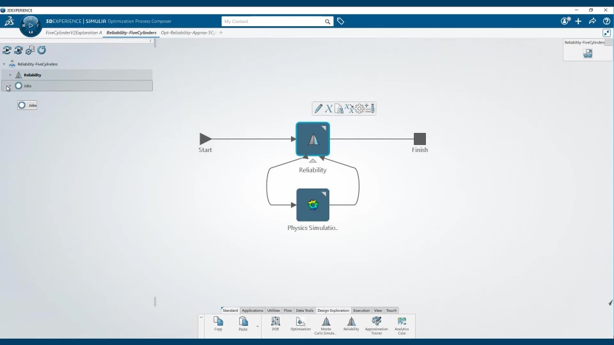
Task: Switch to Opt-Reliability-Approx-5Cy tab
Action: pos(188,33)
